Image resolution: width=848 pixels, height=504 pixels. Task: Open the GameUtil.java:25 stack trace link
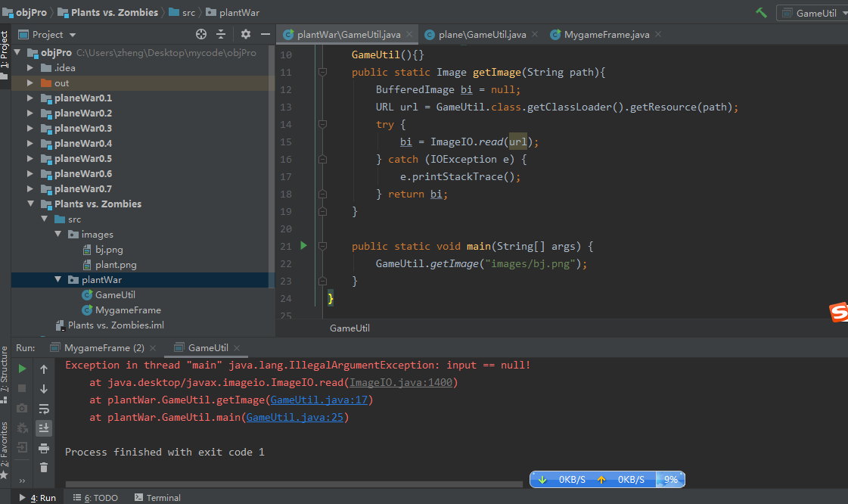click(x=295, y=417)
